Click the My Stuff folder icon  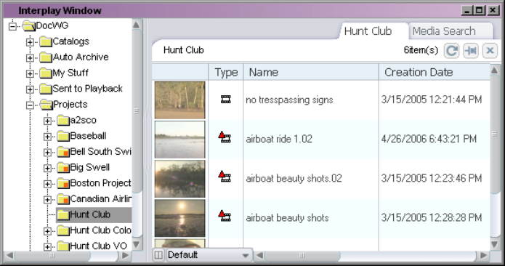(x=46, y=73)
